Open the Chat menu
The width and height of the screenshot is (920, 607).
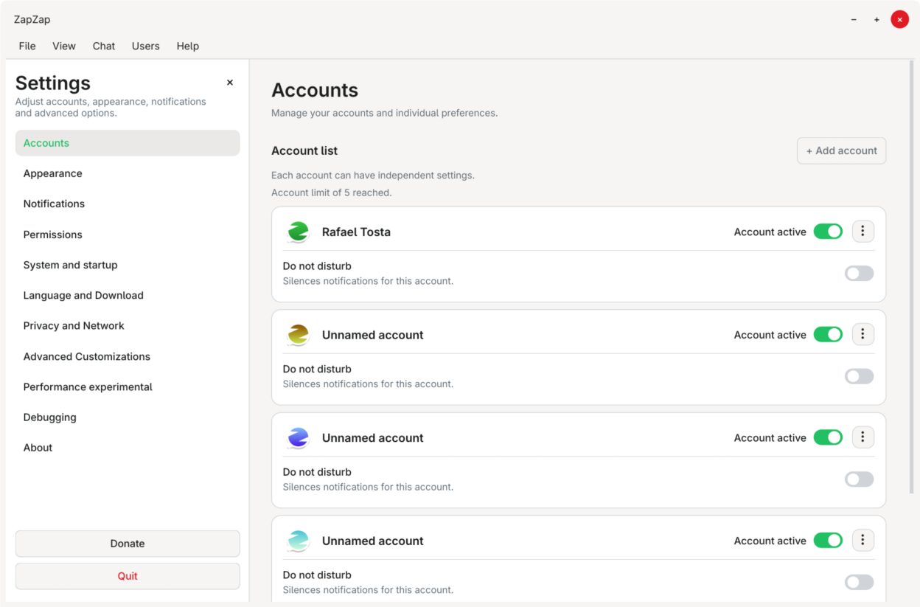pos(104,46)
